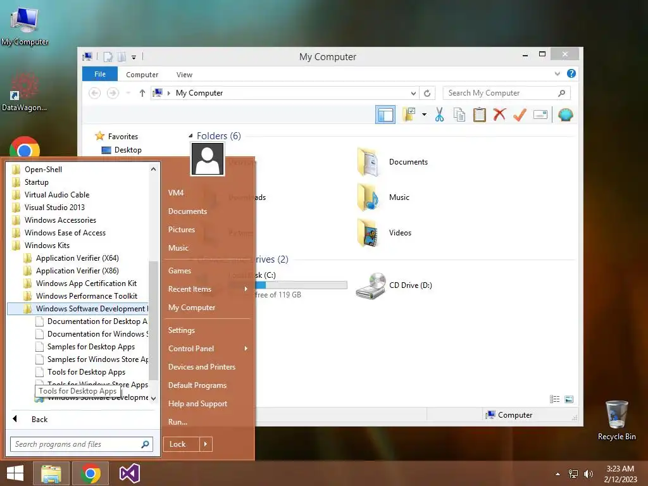Click the search magnifier in Explorer
Screen dimensions: 648x486
(x=561, y=93)
